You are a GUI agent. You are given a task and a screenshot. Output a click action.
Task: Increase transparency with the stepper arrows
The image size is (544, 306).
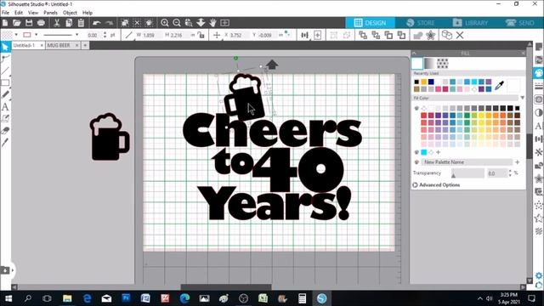point(510,172)
